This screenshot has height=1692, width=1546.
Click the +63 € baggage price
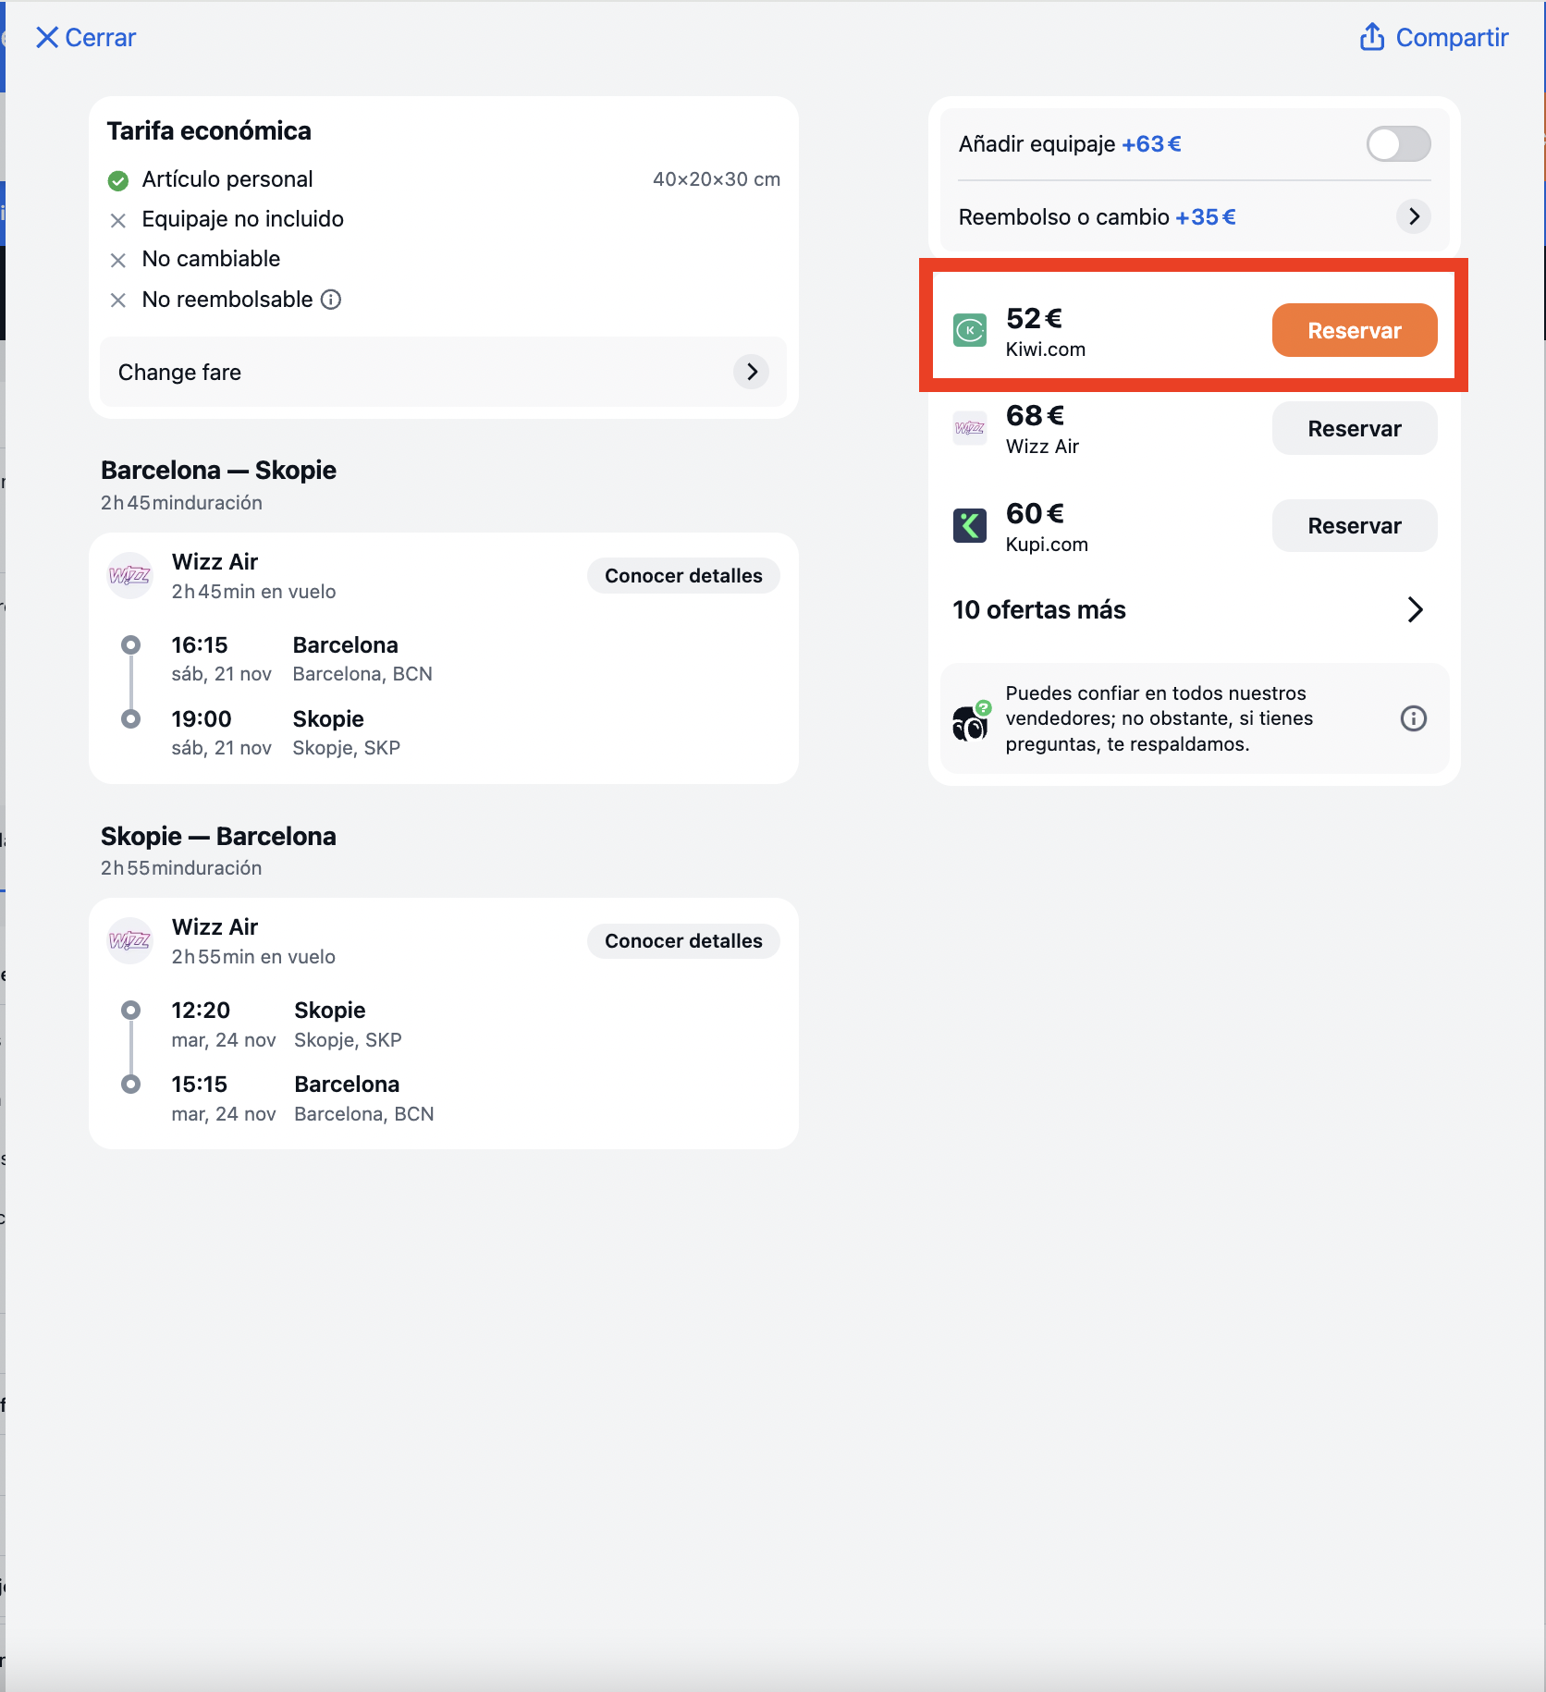click(x=1151, y=144)
